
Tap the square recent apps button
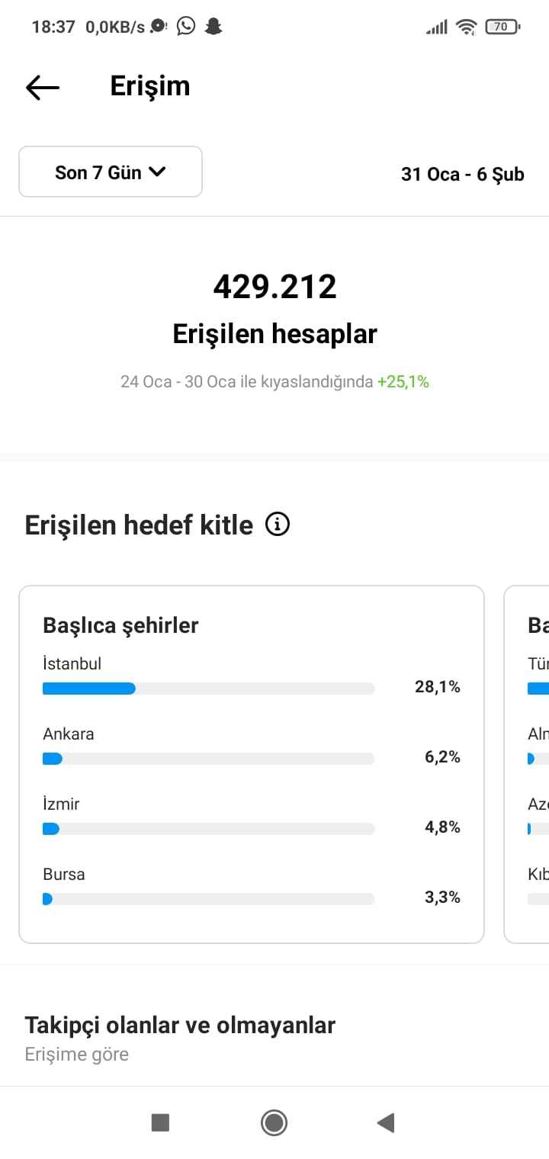160,1122
